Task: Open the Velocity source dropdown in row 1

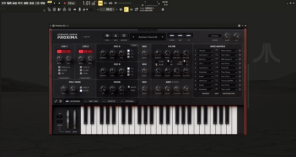Action: pos(206,51)
